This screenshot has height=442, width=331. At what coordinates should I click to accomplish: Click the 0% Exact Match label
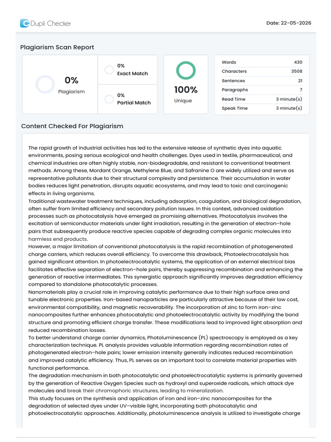(132, 69)
